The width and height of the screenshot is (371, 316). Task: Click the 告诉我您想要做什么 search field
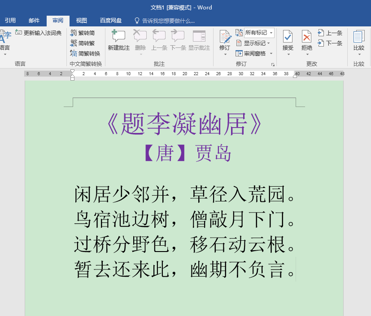tap(168, 21)
